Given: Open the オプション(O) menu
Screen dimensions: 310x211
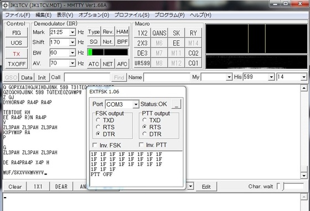Looking at the screenshot, I should (x=94, y=15).
